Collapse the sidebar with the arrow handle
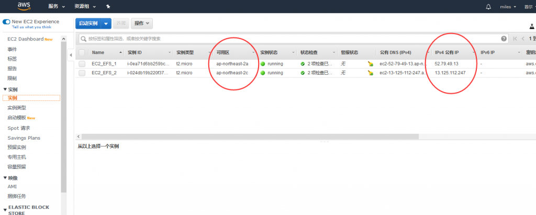Image resolution: width=536 pixels, height=215 pixels. point(71,55)
